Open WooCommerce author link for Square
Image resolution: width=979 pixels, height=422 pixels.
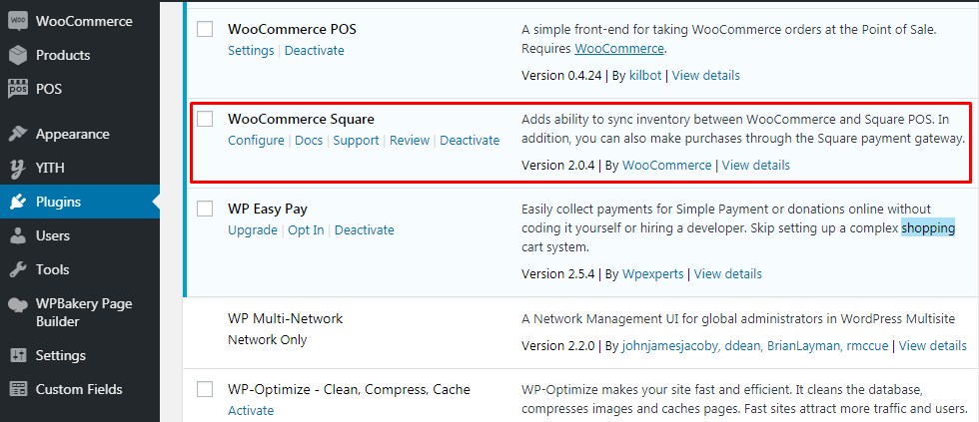tap(667, 166)
